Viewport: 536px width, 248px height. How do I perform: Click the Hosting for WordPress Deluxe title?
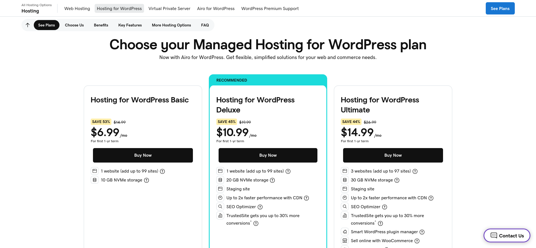255,105
